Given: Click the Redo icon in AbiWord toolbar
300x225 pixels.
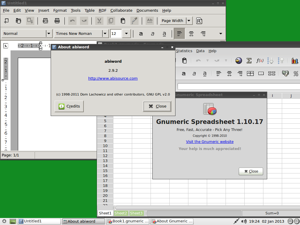Looking at the screenshot, I should click(x=84, y=21).
